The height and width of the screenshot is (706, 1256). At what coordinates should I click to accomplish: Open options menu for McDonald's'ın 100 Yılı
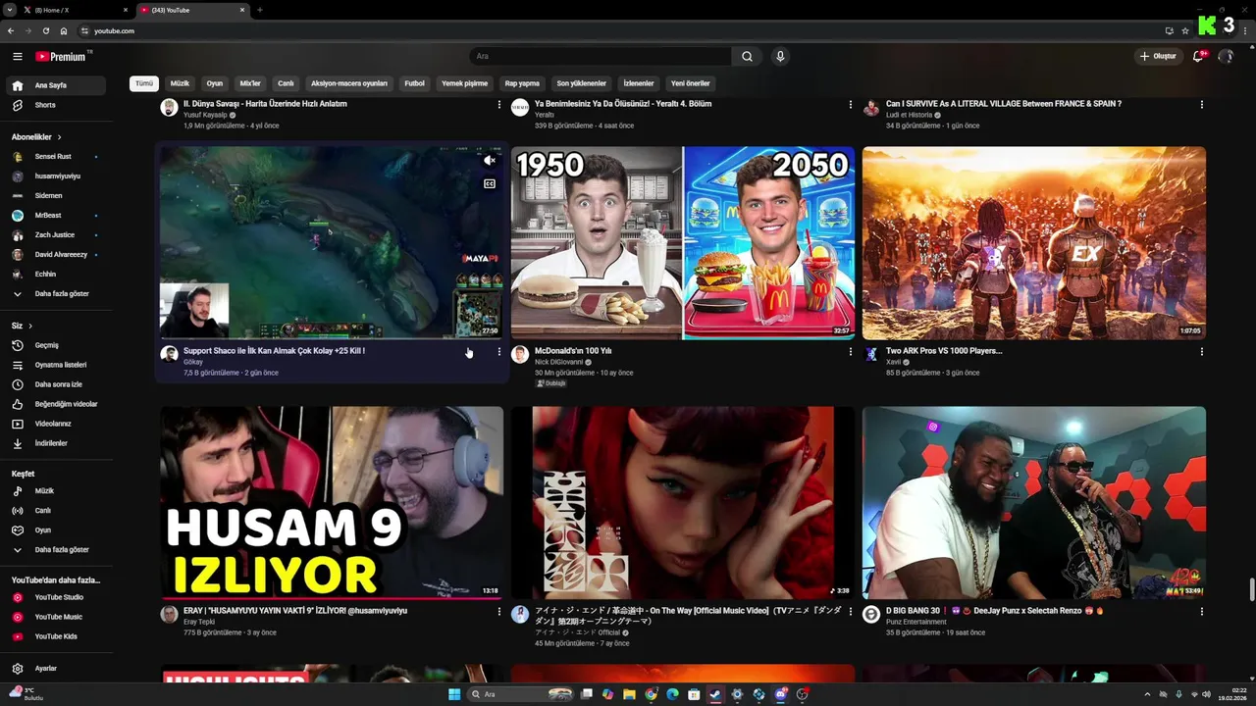pos(851,351)
